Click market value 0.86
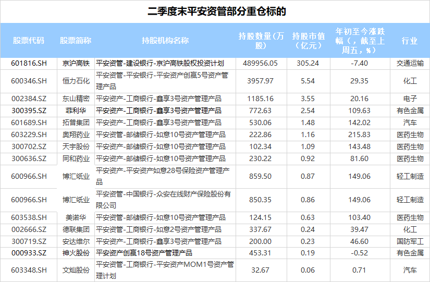 (x=308, y=200)
